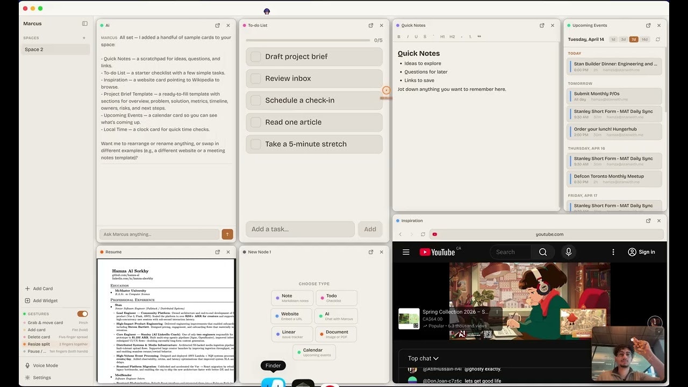Choose the Todo checklist type
This screenshot has height=387, width=688.
[336, 298]
